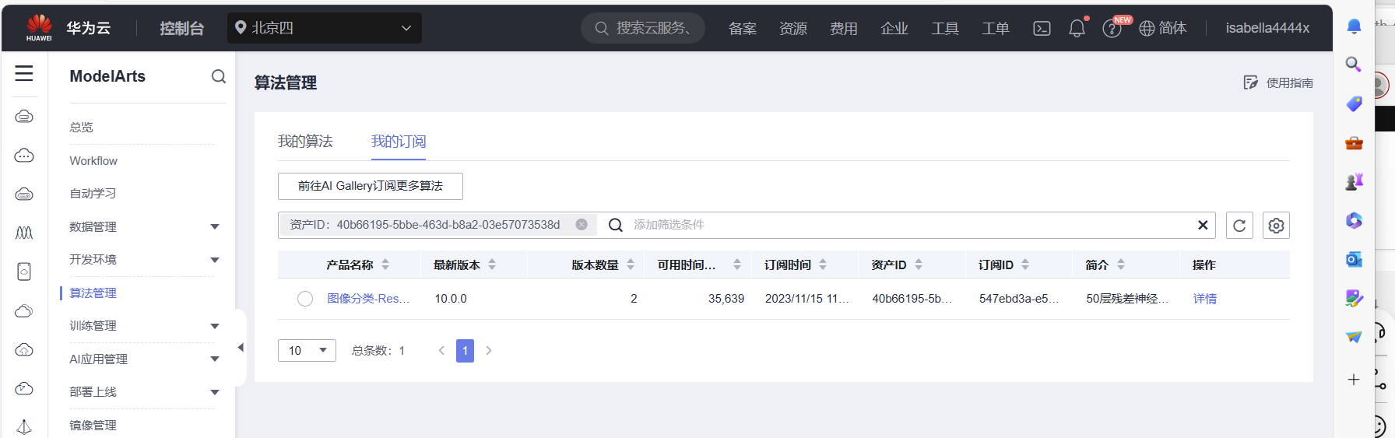This screenshot has width=1395, height=438.
Task: Expand the 数据管理 menu
Action: coord(215,227)
